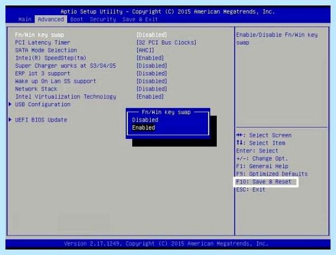336x255 pixels.
Task: Expand the UEFI BIOS Update submenu arrow
Action: pos(10,120)
